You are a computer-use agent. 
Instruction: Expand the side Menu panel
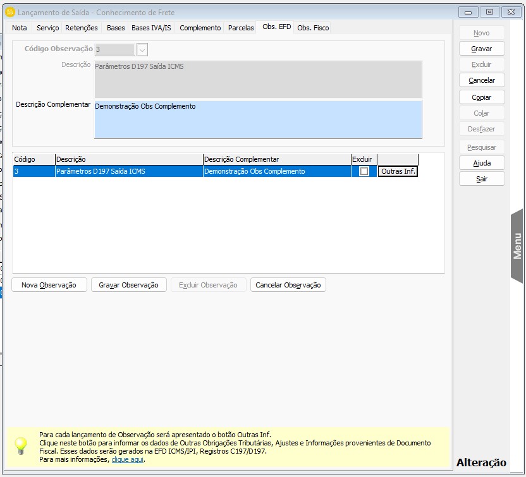pyautogui.click(x=517, y=246)
